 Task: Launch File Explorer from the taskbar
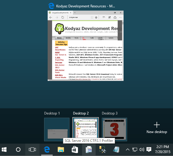tap(61, 150)
